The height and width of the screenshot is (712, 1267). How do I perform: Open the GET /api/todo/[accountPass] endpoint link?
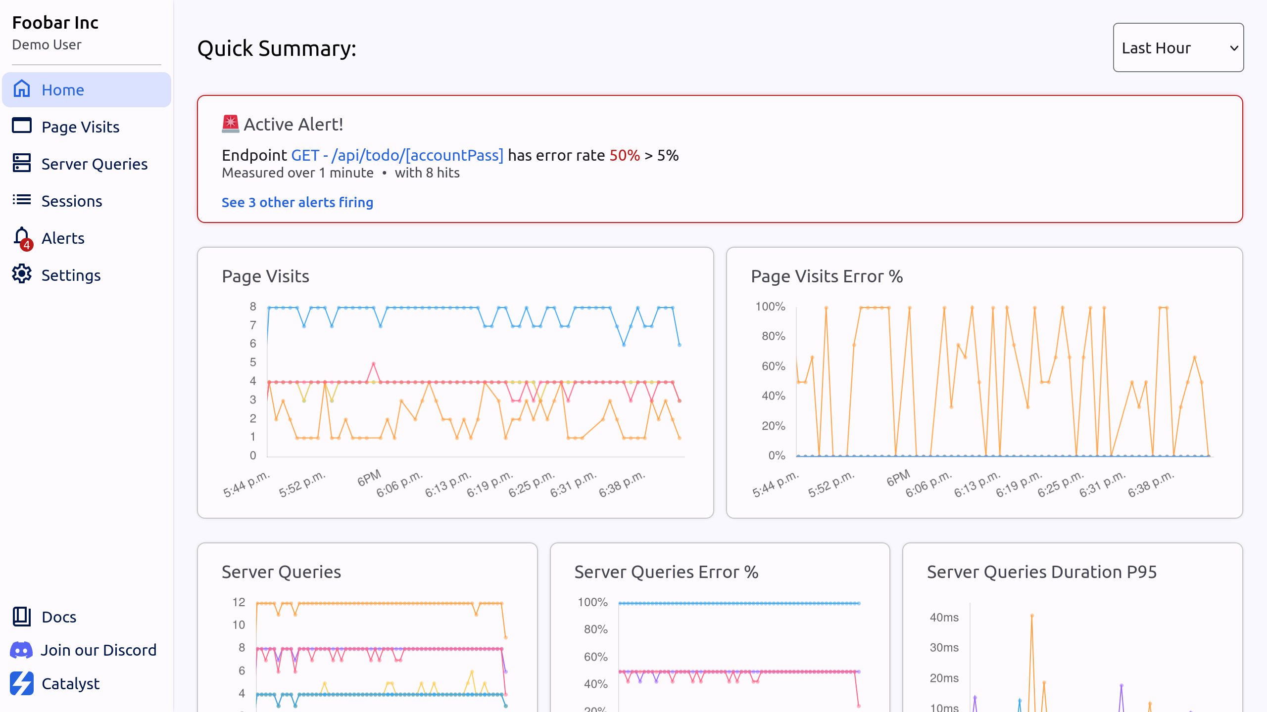click(x=397, y=155)
